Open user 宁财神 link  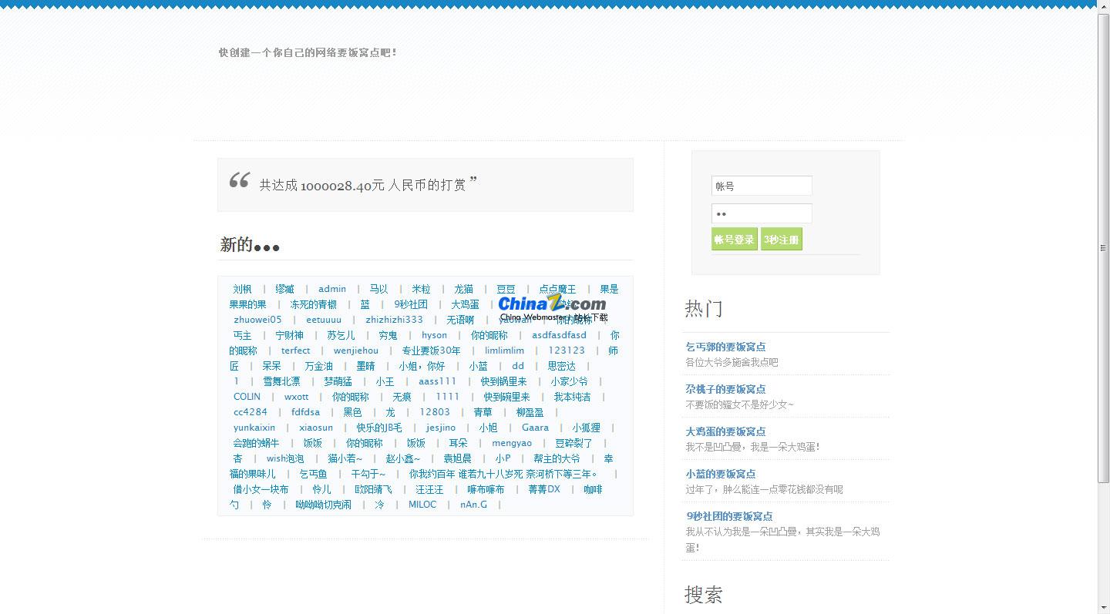pyautogui.click(x=289, y=335)
